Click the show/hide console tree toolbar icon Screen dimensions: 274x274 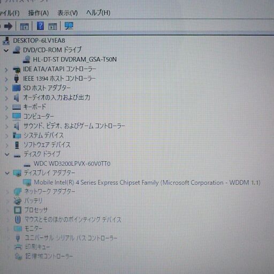pos(24,26)
